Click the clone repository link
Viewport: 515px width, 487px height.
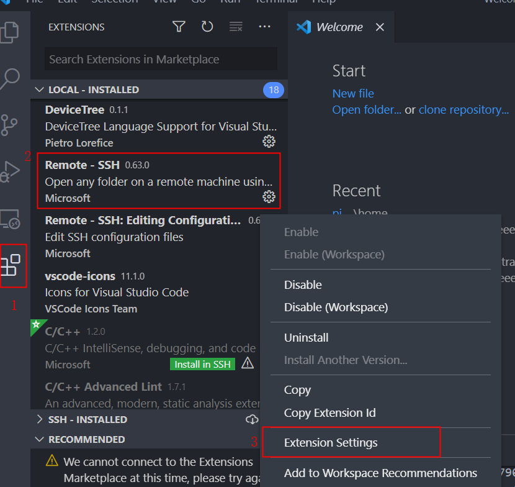[x=464, y=109]
